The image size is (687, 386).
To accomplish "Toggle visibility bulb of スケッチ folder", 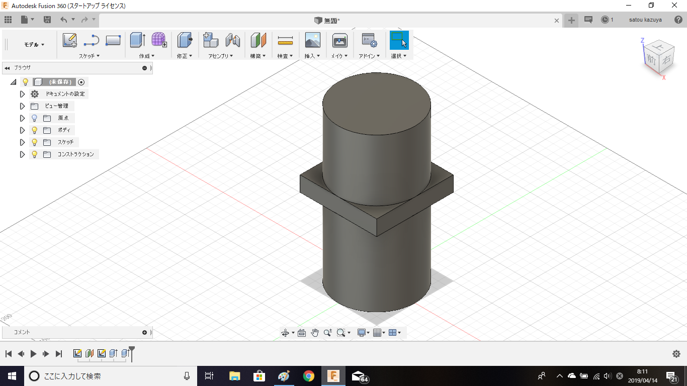I will pos(35,142).
